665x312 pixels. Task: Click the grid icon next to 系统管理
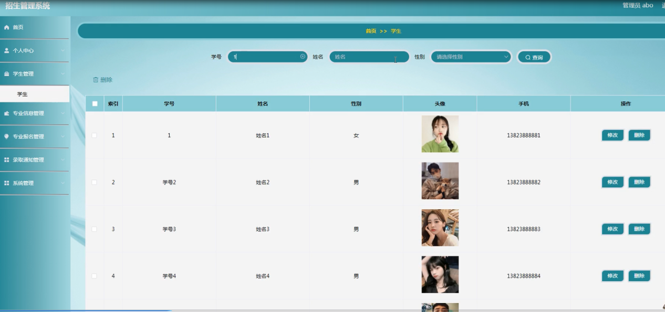[x=7, y=183]
